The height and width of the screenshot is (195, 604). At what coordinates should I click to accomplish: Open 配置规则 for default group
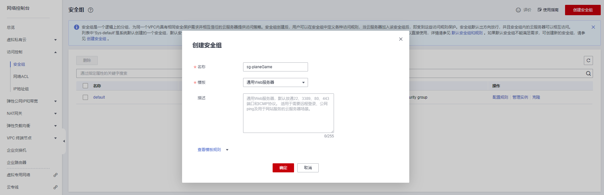coord(500,97)
